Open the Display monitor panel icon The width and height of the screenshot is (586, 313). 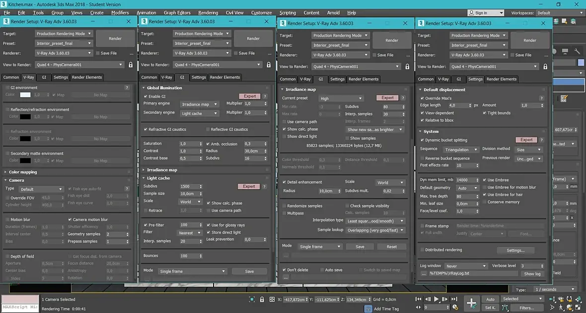tap(565, 51)
